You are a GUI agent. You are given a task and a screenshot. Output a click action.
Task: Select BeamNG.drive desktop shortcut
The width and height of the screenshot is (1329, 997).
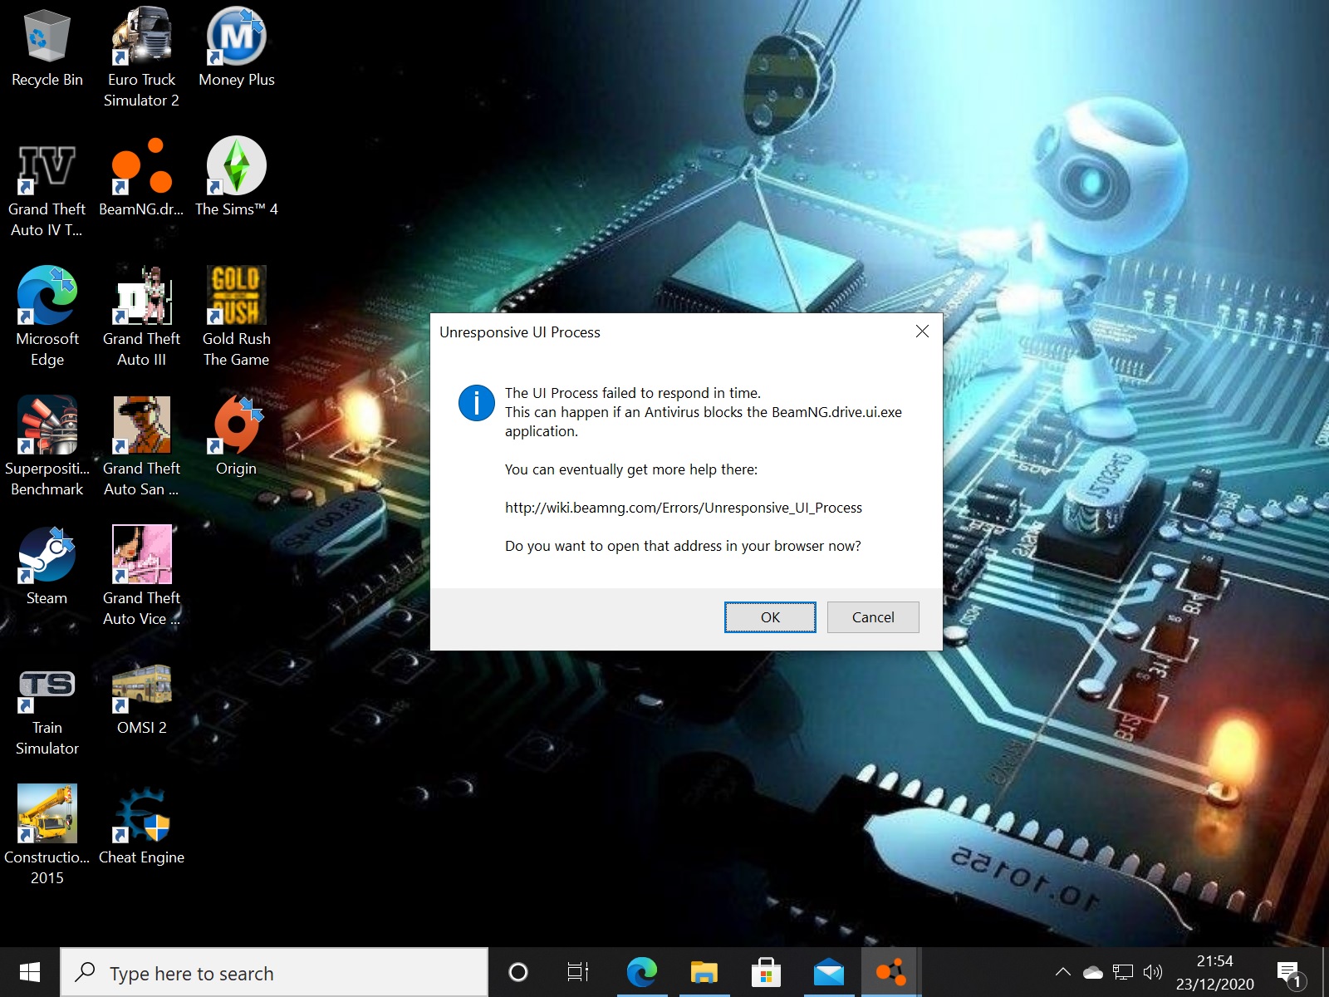click(141, 178)
